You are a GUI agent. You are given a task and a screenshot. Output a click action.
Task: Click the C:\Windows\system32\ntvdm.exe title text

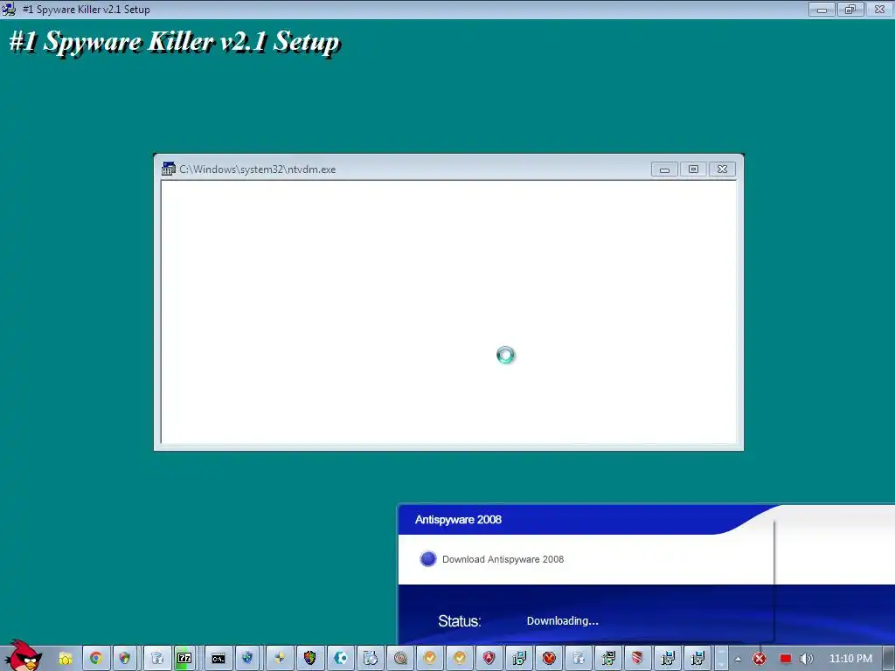(258, 169)
